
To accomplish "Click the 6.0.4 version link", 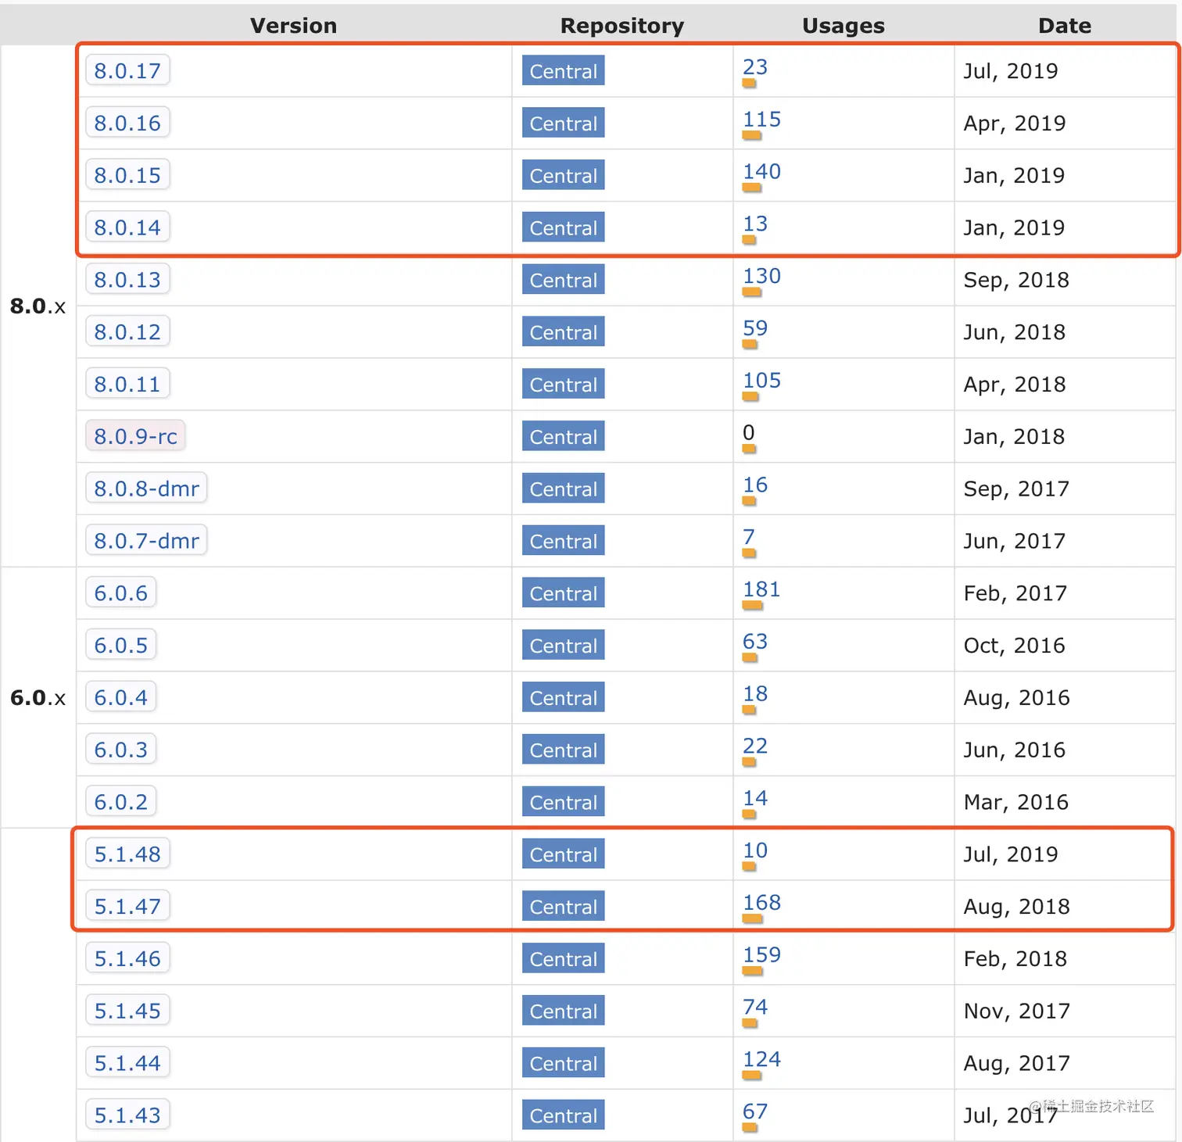I will (x=121, y=697).
